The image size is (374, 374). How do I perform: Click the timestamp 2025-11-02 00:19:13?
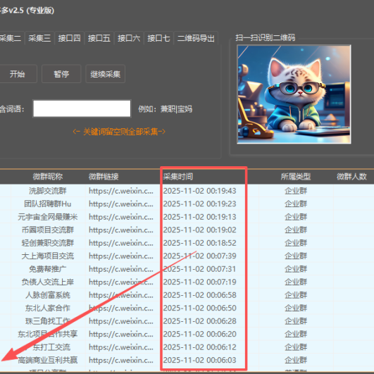point(199,217)
